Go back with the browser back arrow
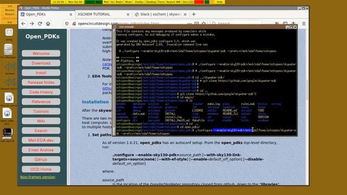 tap(23, 23)
